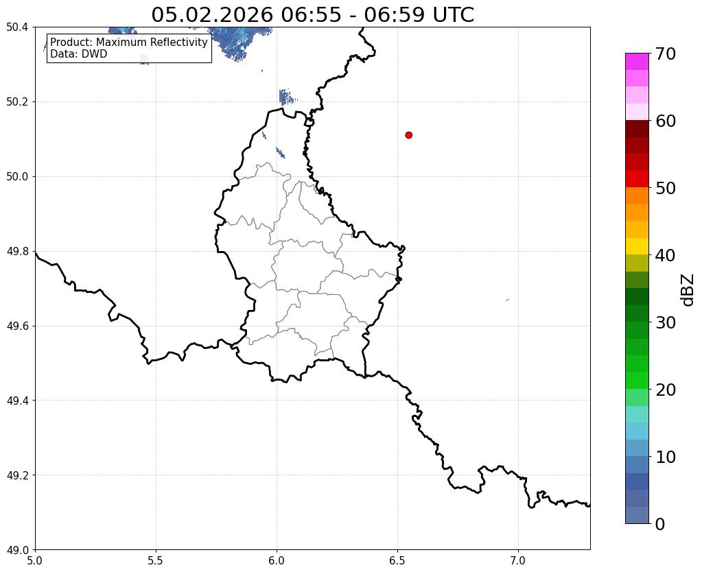This screenshot has width=702, height=572.
Task: Click longitude tick label 5.0
Action: [35, 561]
